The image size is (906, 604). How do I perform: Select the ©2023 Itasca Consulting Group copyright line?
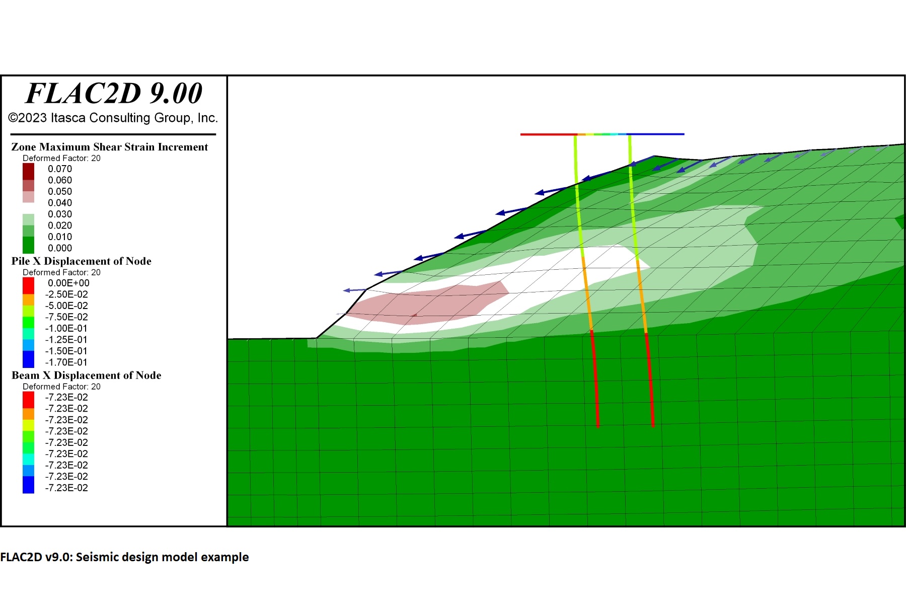(x=113, y=118)
